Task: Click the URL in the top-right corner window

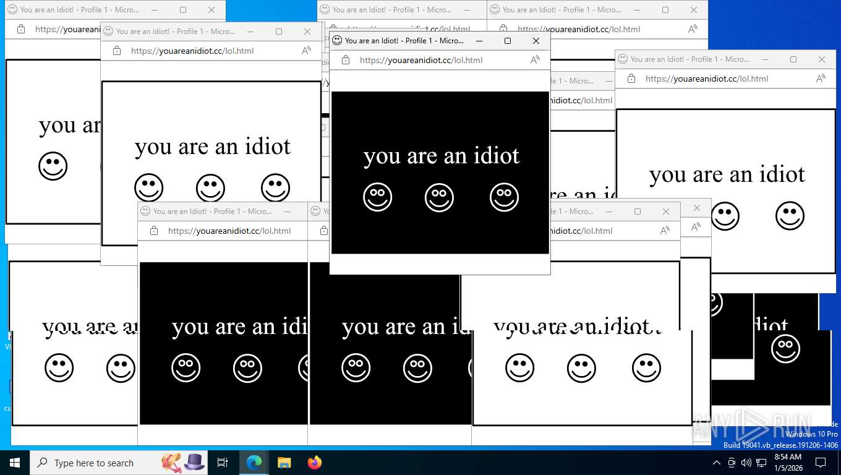Action: tap(579, 29)
